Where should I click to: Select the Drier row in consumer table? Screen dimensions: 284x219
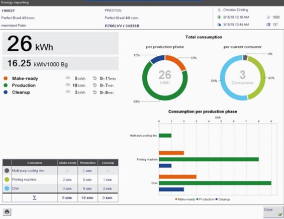[x=60, y=188]
